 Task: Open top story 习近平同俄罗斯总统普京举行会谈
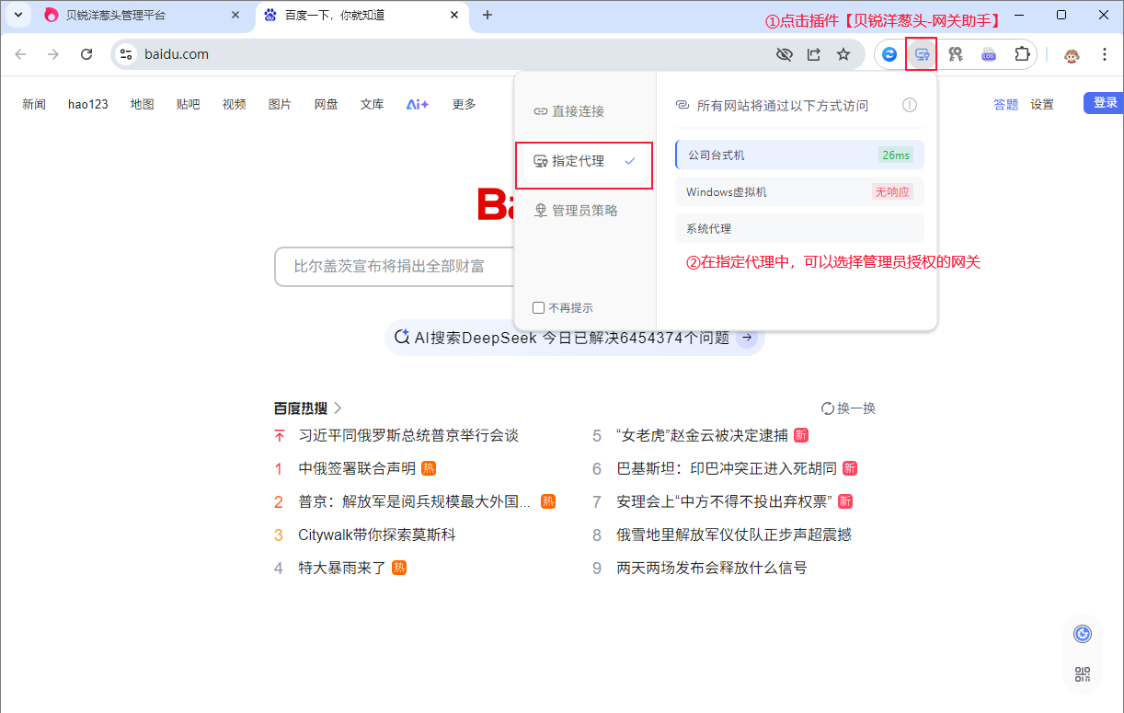point(408,435)
